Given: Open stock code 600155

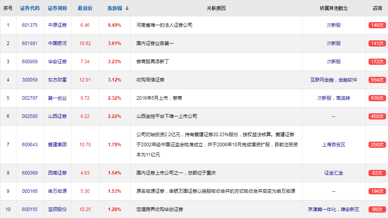Looking at the screenshot, I should pos(30,209).
